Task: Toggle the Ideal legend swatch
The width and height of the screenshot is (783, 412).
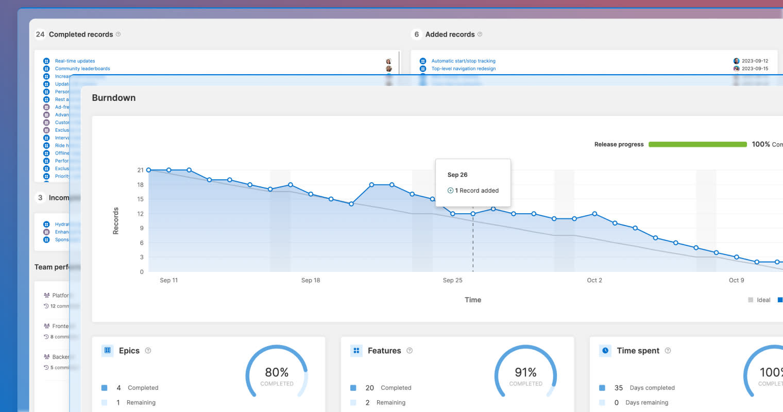Action: [751, 300]
